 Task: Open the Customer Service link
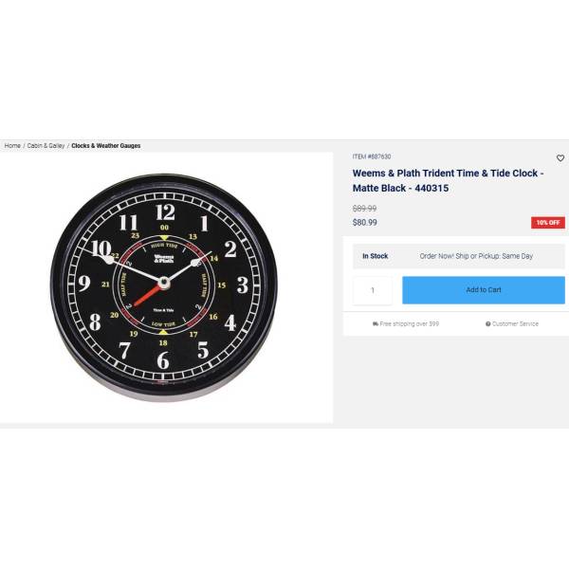tap(515, 323)
